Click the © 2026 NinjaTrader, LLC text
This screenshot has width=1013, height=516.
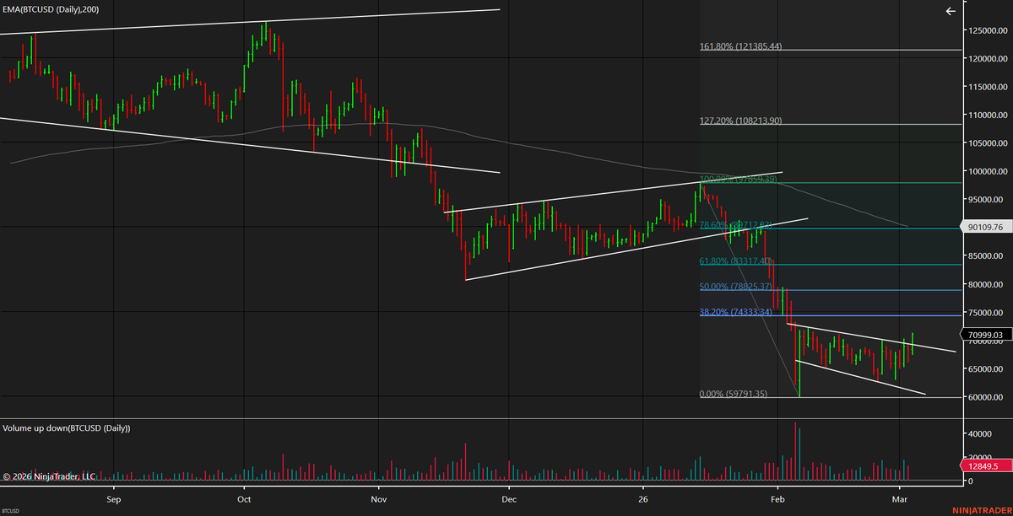(49, 477)
